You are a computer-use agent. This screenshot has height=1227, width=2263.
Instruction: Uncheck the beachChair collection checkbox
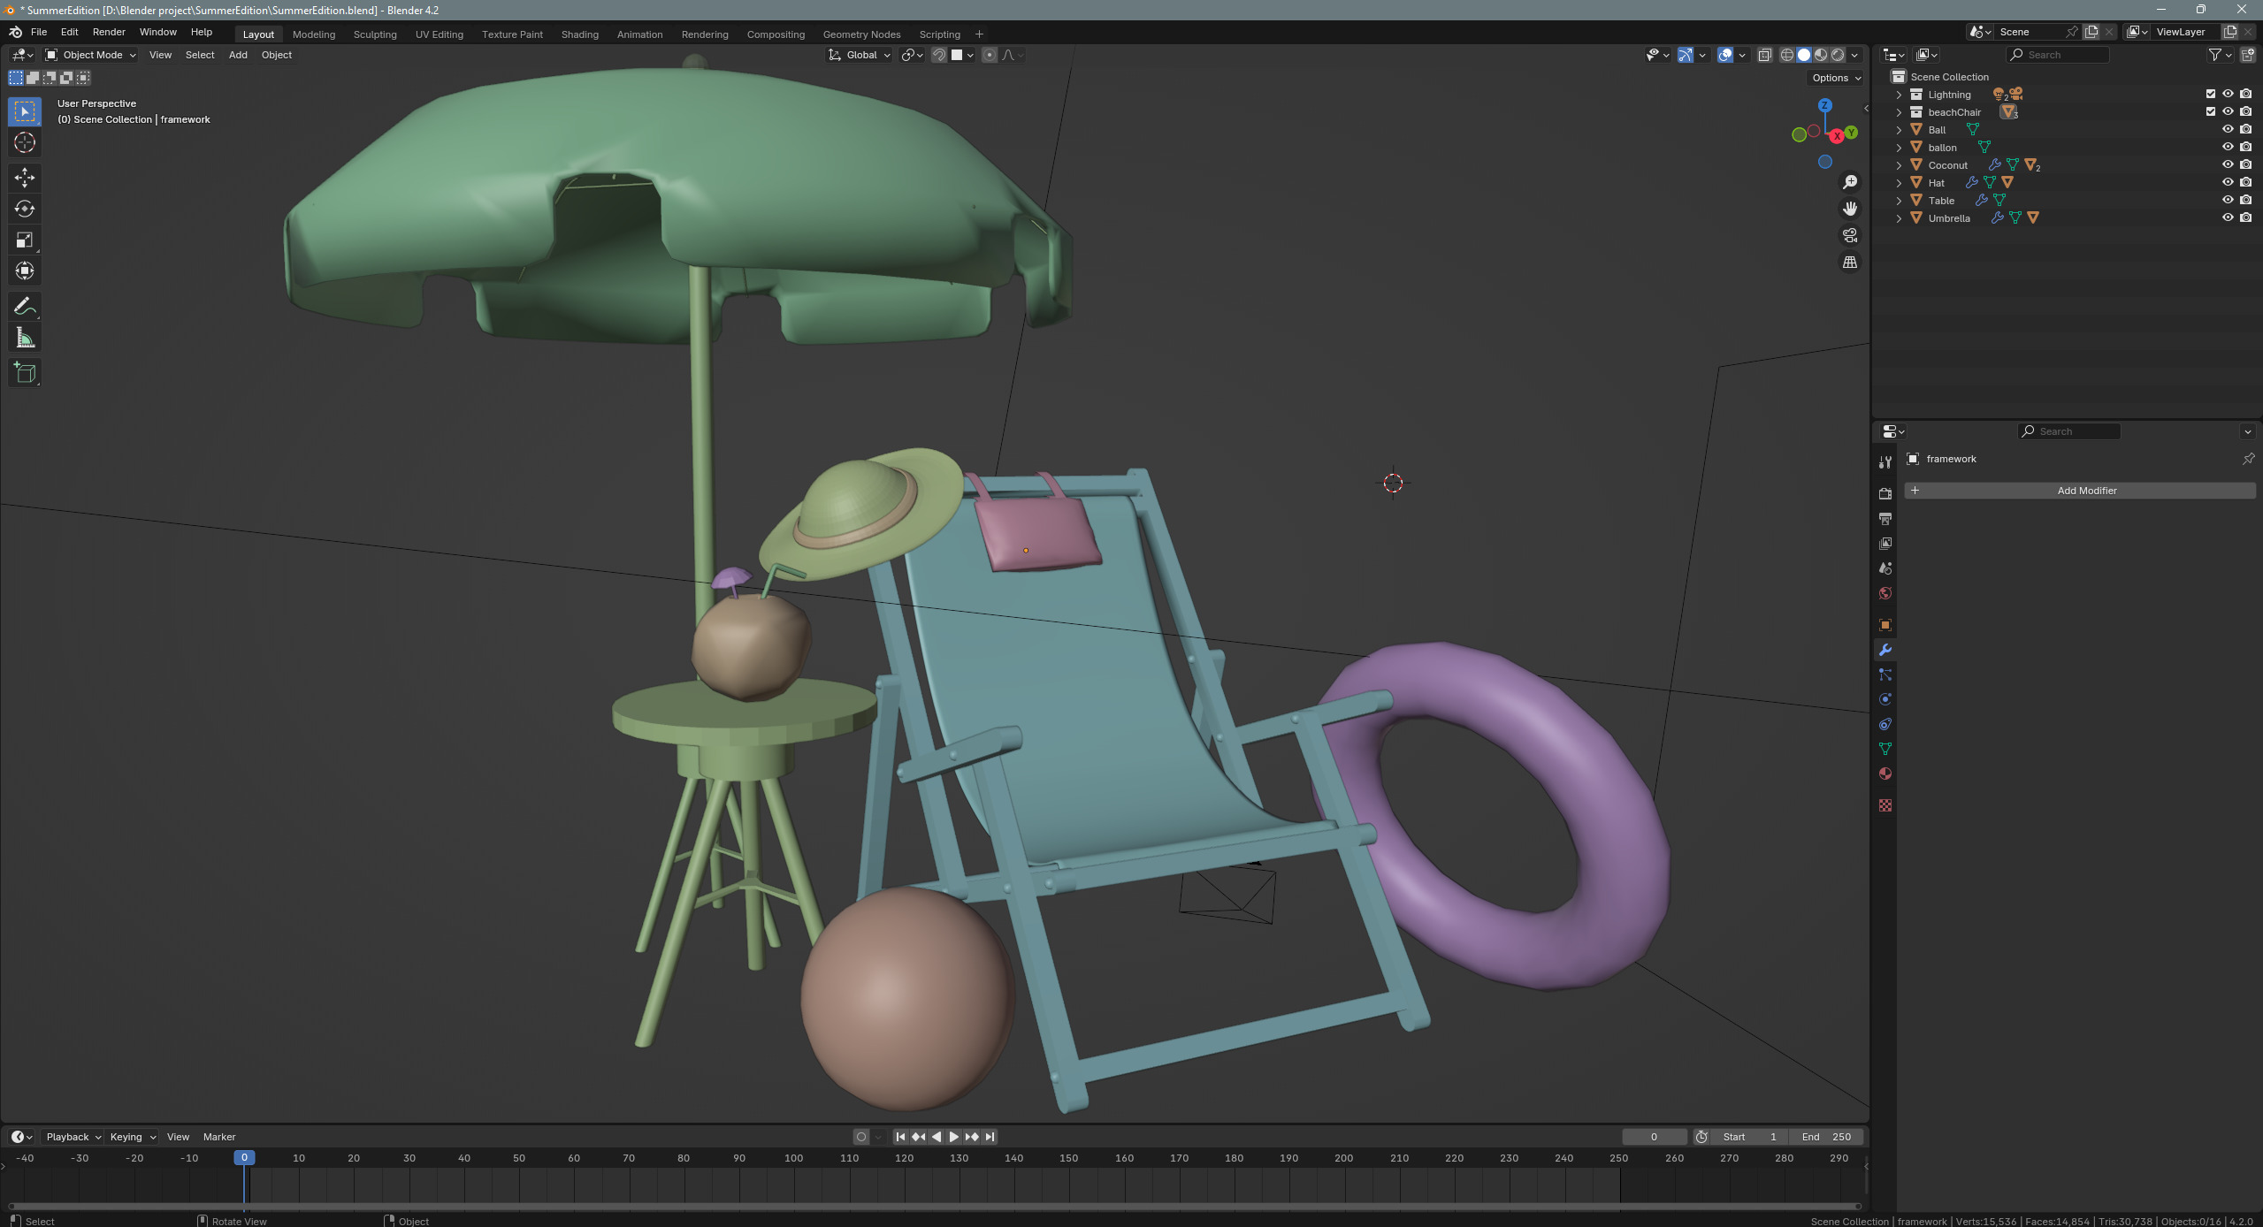pyautogui.click(x=2211, y=111)
